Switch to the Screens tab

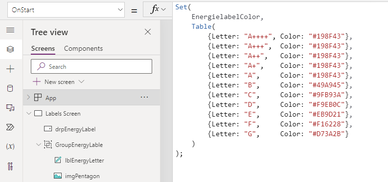43,49
